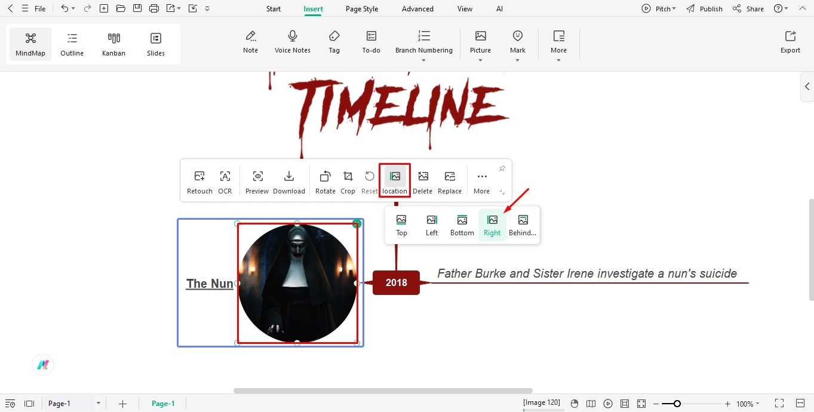Screen dimensions: 814x412
Task: Expand the quick access toolbar customize arrow
Action: pos(207,8)
